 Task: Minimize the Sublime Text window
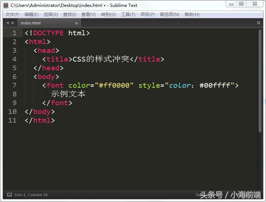(x=231, y=4)
